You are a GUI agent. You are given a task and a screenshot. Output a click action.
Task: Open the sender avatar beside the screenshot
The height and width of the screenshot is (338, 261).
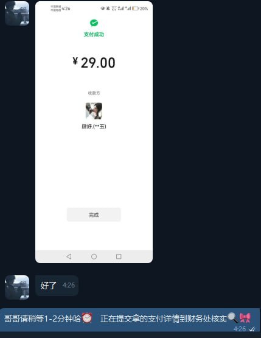pos(17,13)
